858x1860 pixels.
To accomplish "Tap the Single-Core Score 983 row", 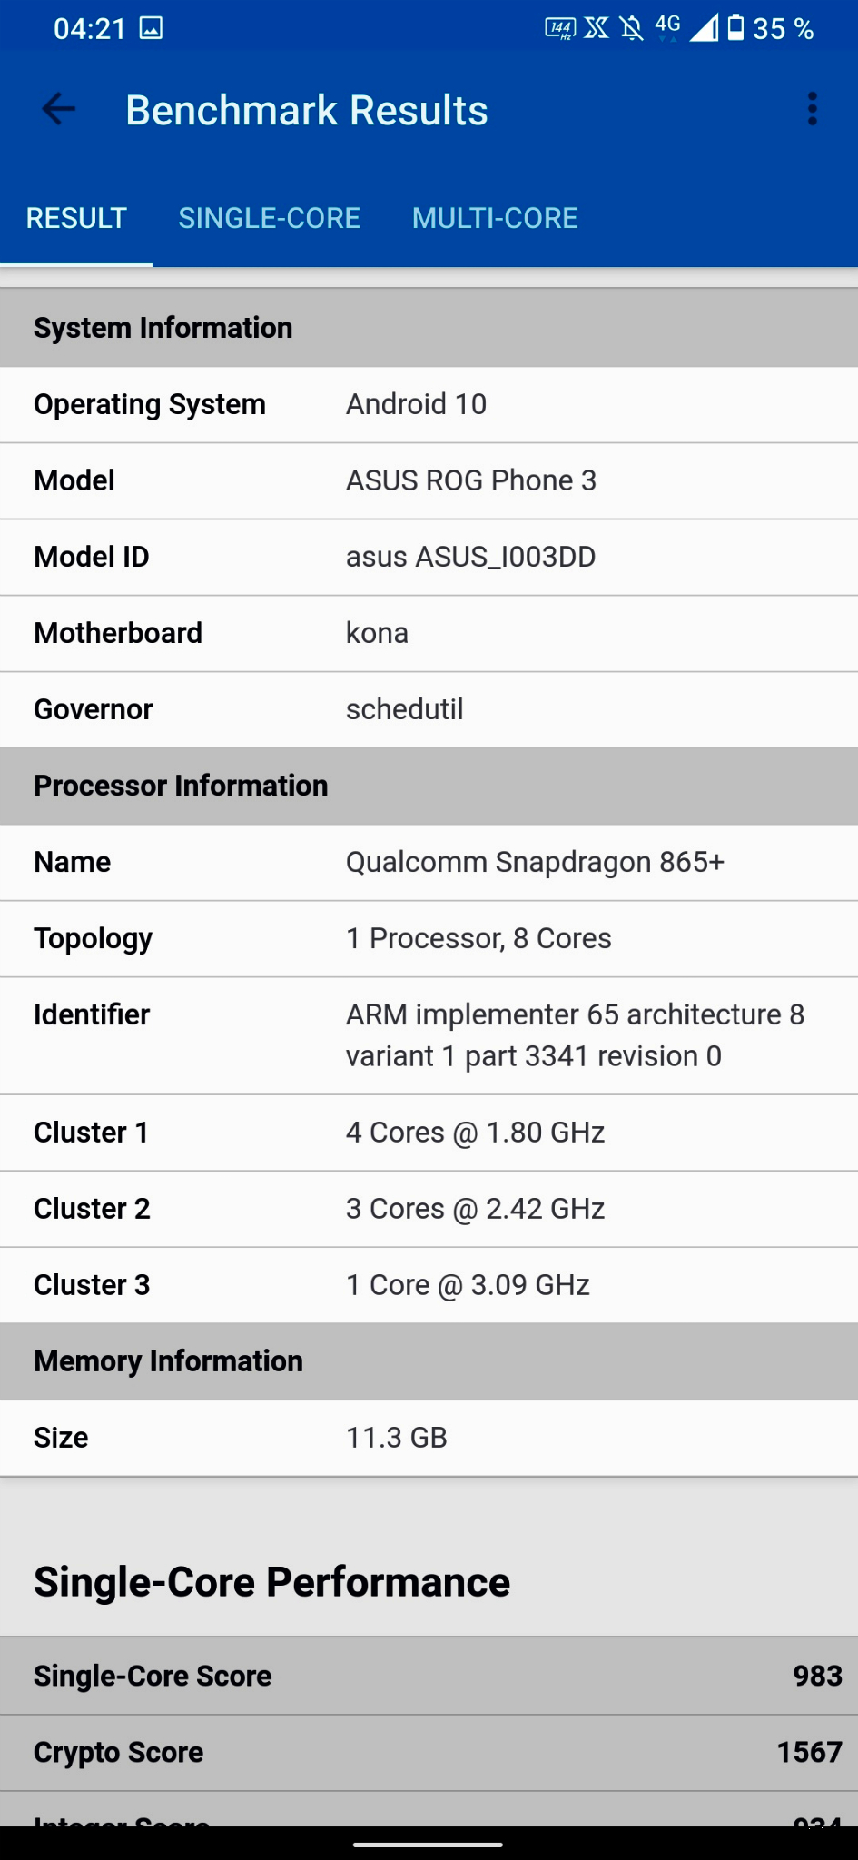I will tap(429, 1676).
